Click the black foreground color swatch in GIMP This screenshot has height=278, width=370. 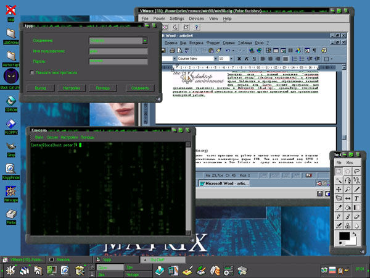[x=344, y=237]
